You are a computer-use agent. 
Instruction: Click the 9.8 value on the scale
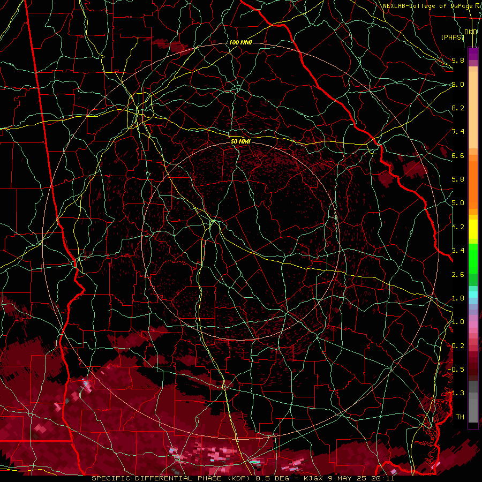tap(458, 60)
